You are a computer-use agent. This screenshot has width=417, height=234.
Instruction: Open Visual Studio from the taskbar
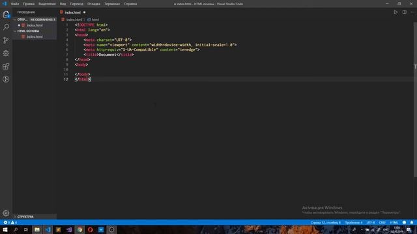[x=69, y=229]
